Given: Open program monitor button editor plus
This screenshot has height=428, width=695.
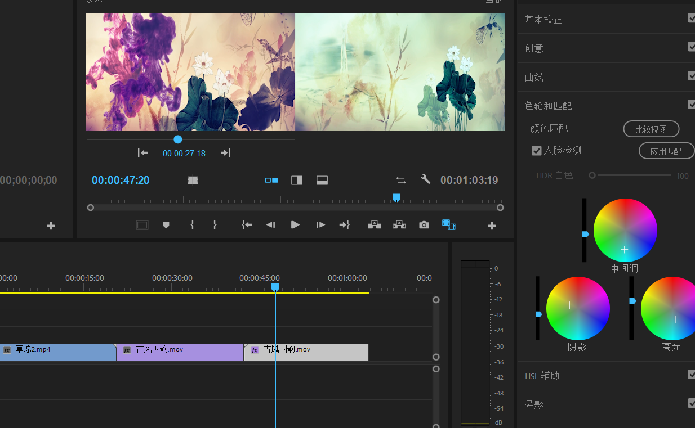Looking at the screenshot, I should click(x=492, y=226).
